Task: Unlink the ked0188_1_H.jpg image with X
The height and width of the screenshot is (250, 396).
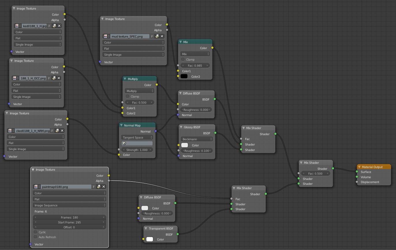Action: pyautogui.click(x=59, y=26)
